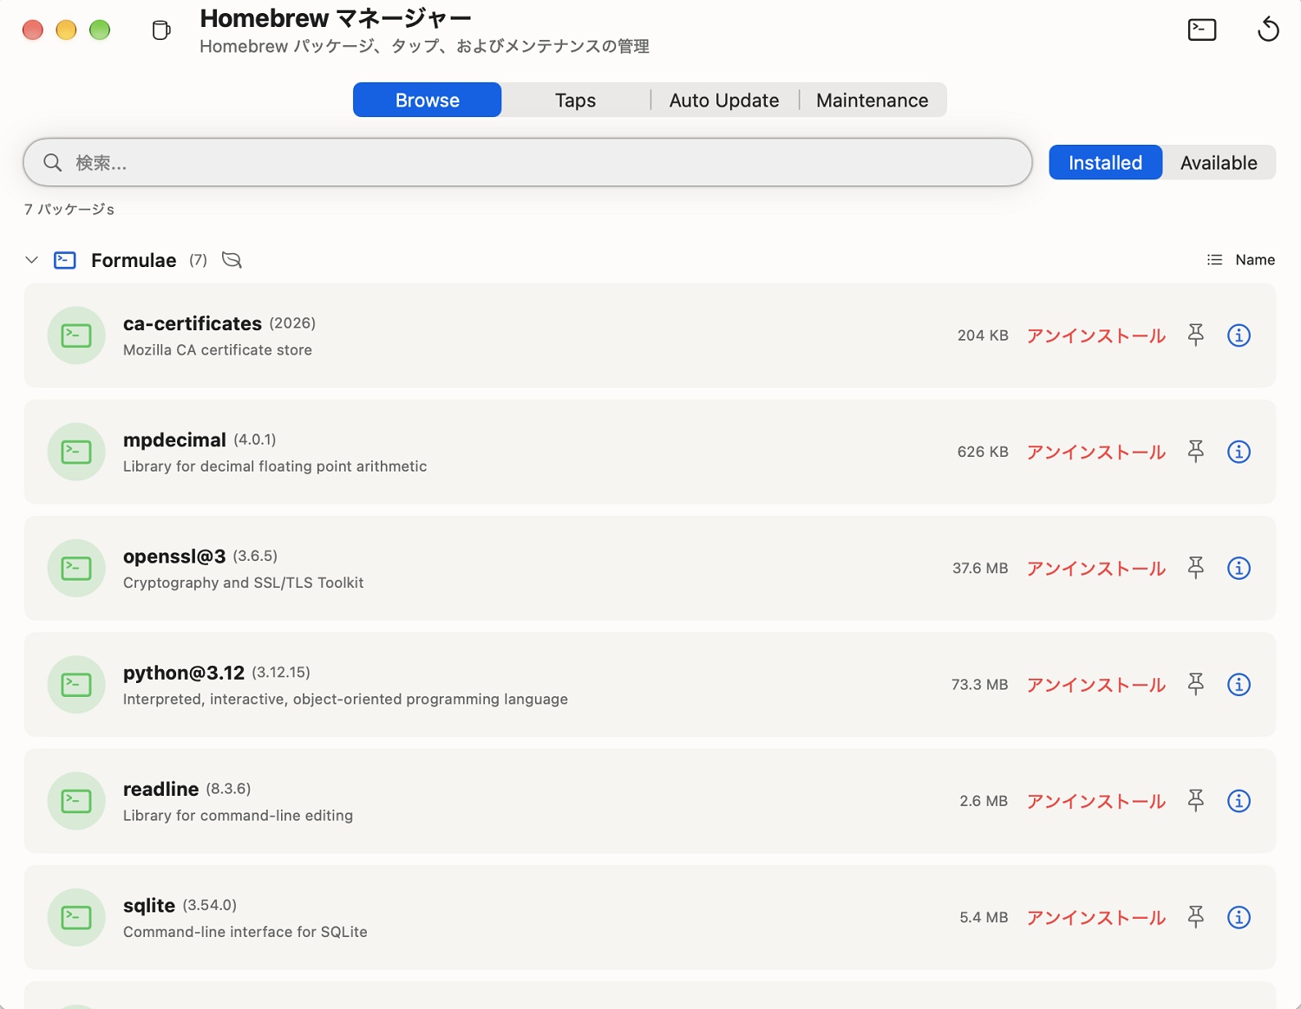Pin the ca-certificates package
The width and height of the screenshot is (1301, 1009).
[x=1196, y=335]
